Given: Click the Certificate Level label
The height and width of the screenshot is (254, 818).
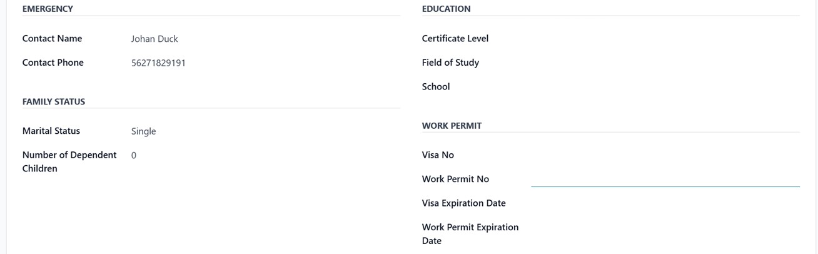Looking at the screenshot, I should click(x=455, y=39).
